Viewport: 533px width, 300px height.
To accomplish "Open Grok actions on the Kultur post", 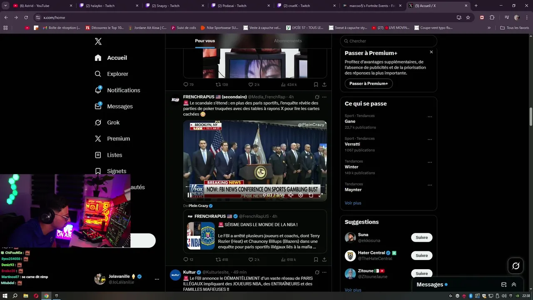I will click(x=317, y=272).
